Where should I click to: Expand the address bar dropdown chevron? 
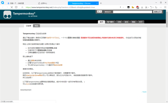pos(123,7)
